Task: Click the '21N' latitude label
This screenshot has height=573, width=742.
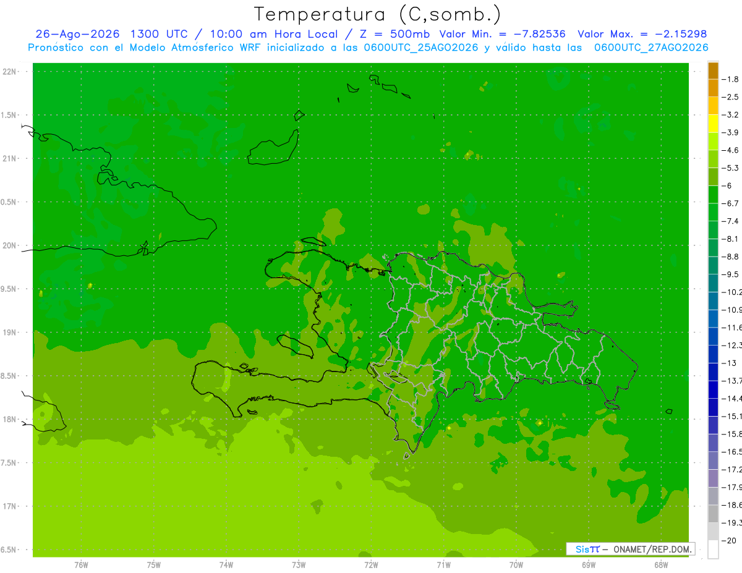Action: click(x=9, y=158)
